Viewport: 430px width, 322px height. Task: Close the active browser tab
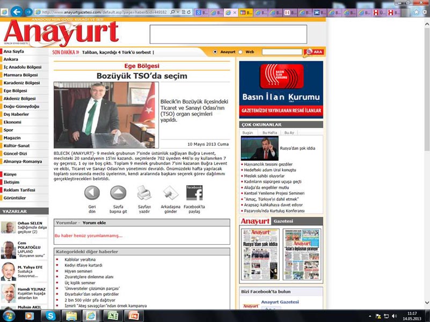click(235, 12)
